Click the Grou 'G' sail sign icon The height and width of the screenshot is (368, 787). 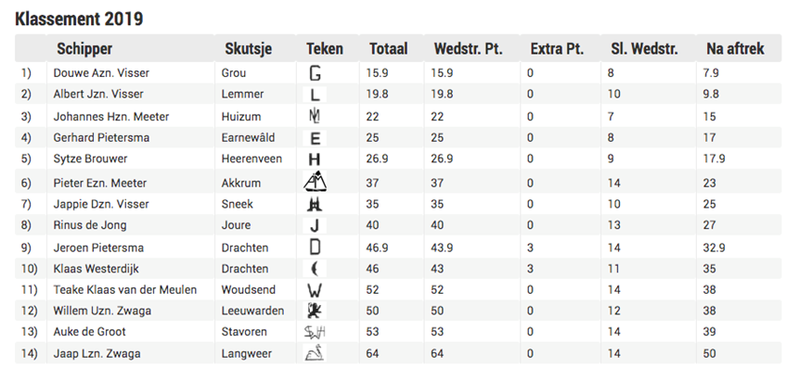[315, 73]
